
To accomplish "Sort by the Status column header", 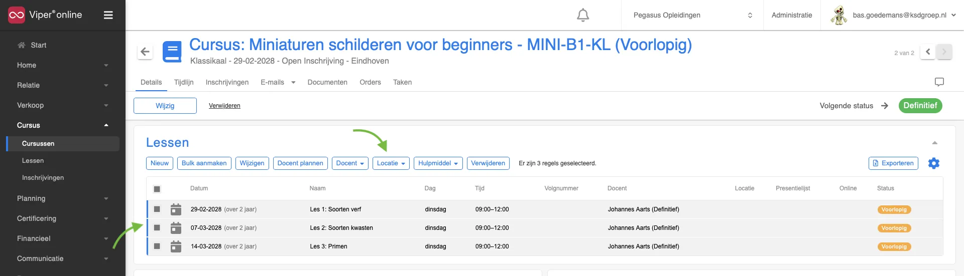I will [x=885, y=188].
